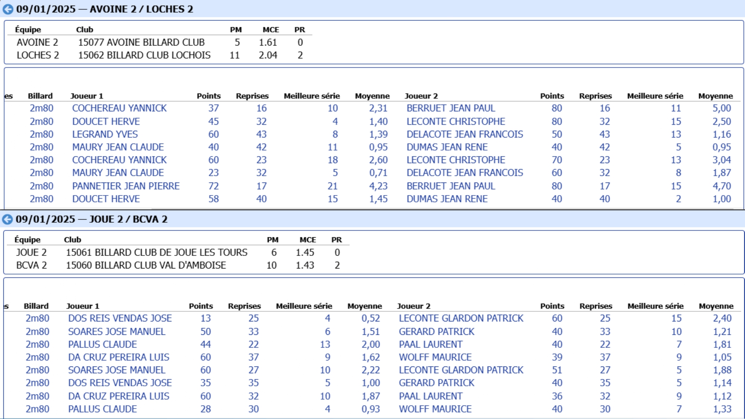Image resolution: width=745 pixels, height=419 pixels.
Task: Click BERRUET JEAN PAUL in row with moyenne 5,00
Action: tap(451, 108)
